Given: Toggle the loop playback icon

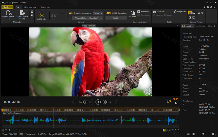Looking at the screenshot, I should pyautogui.click(x=80, y=102).
